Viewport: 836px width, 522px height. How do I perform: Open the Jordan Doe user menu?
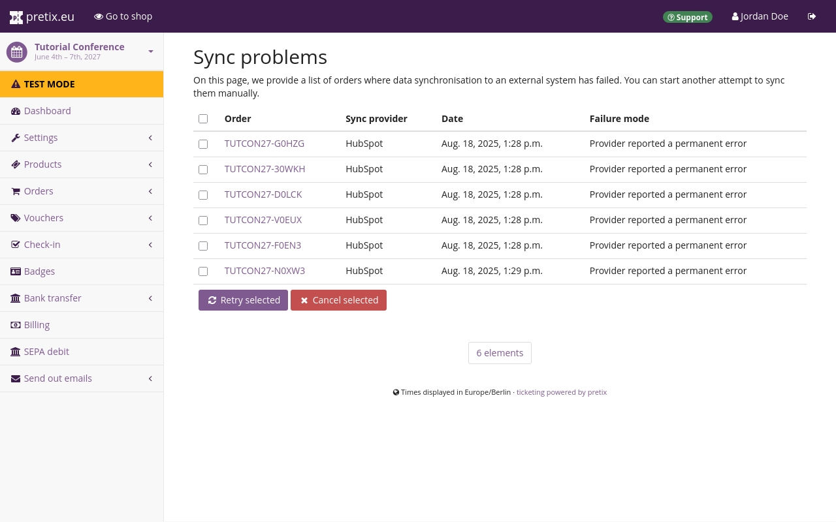click(760, 16)
